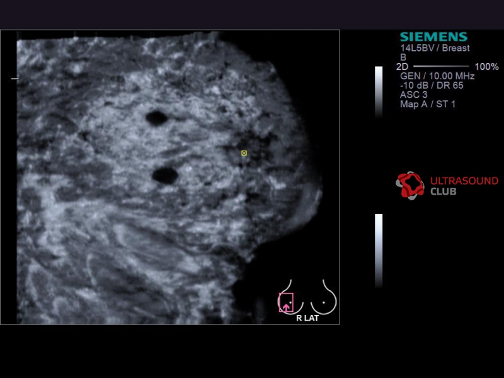Click the '-10 dB / DR 65' gain readout
504x378 pixels.
point(432,86)
